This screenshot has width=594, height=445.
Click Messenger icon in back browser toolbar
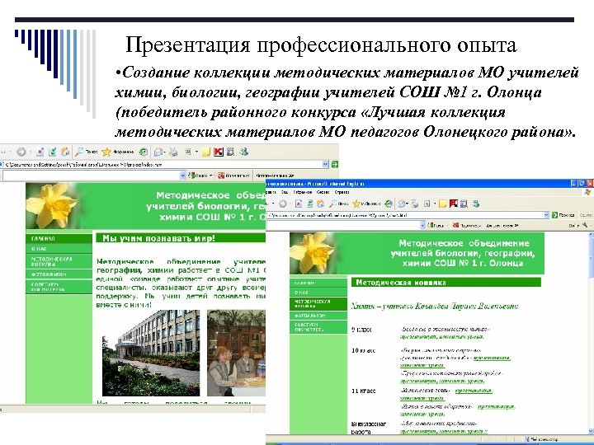pyautogui.click(x=244, y=152)
